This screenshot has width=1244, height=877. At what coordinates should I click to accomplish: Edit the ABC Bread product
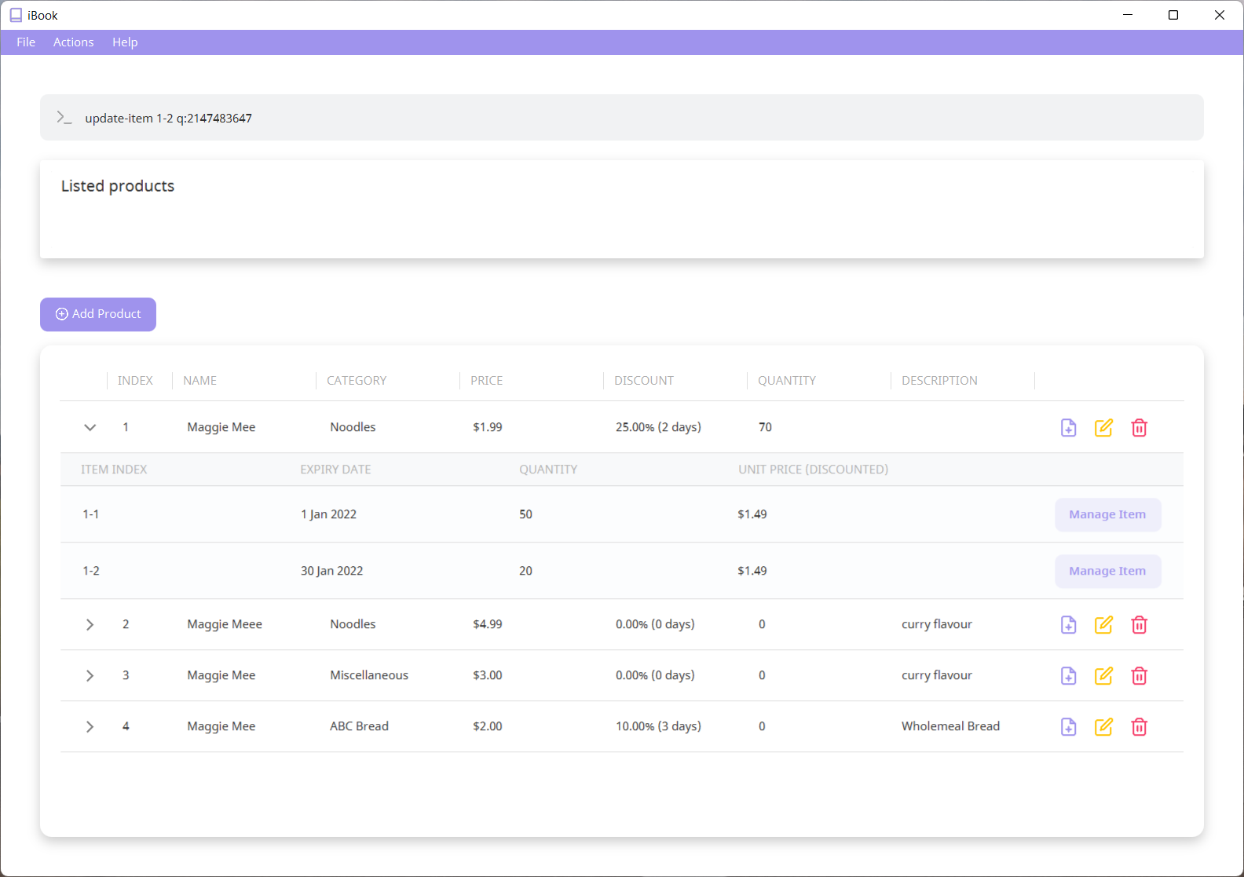[x=1103, y=726]
